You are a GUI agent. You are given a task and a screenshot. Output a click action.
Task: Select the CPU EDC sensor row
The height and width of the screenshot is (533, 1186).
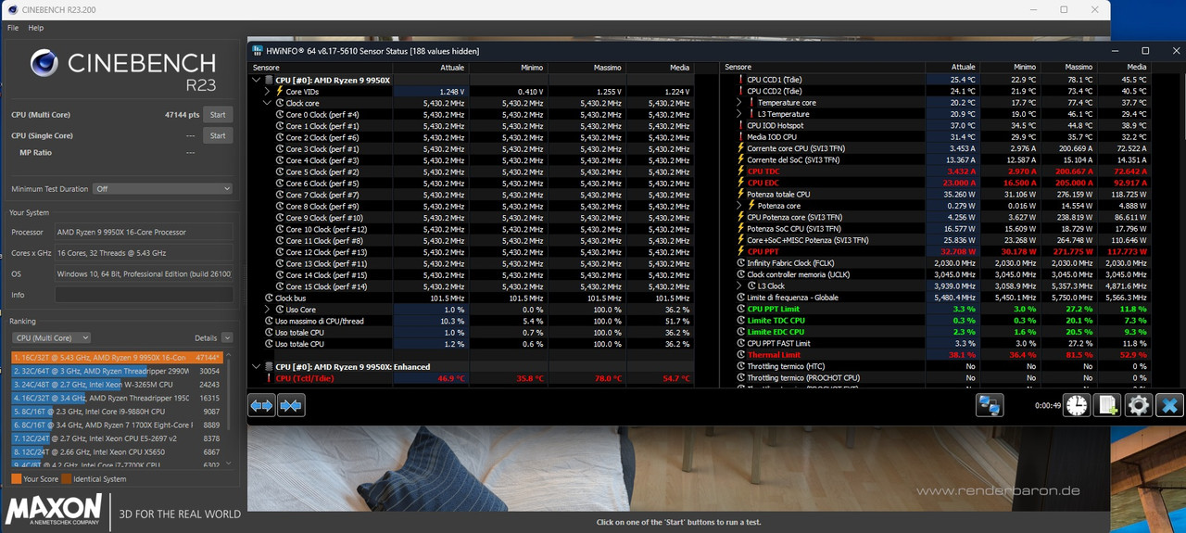[938, 183]
